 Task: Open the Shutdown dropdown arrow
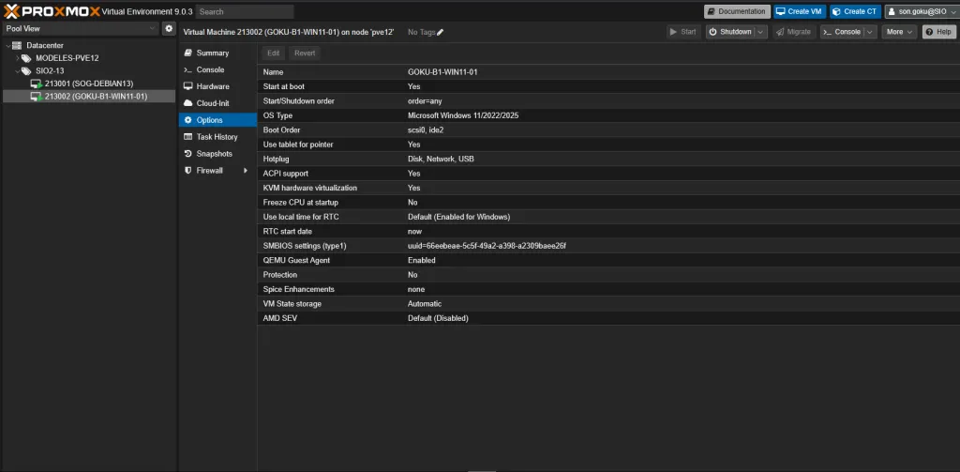(x=759, y=32)
